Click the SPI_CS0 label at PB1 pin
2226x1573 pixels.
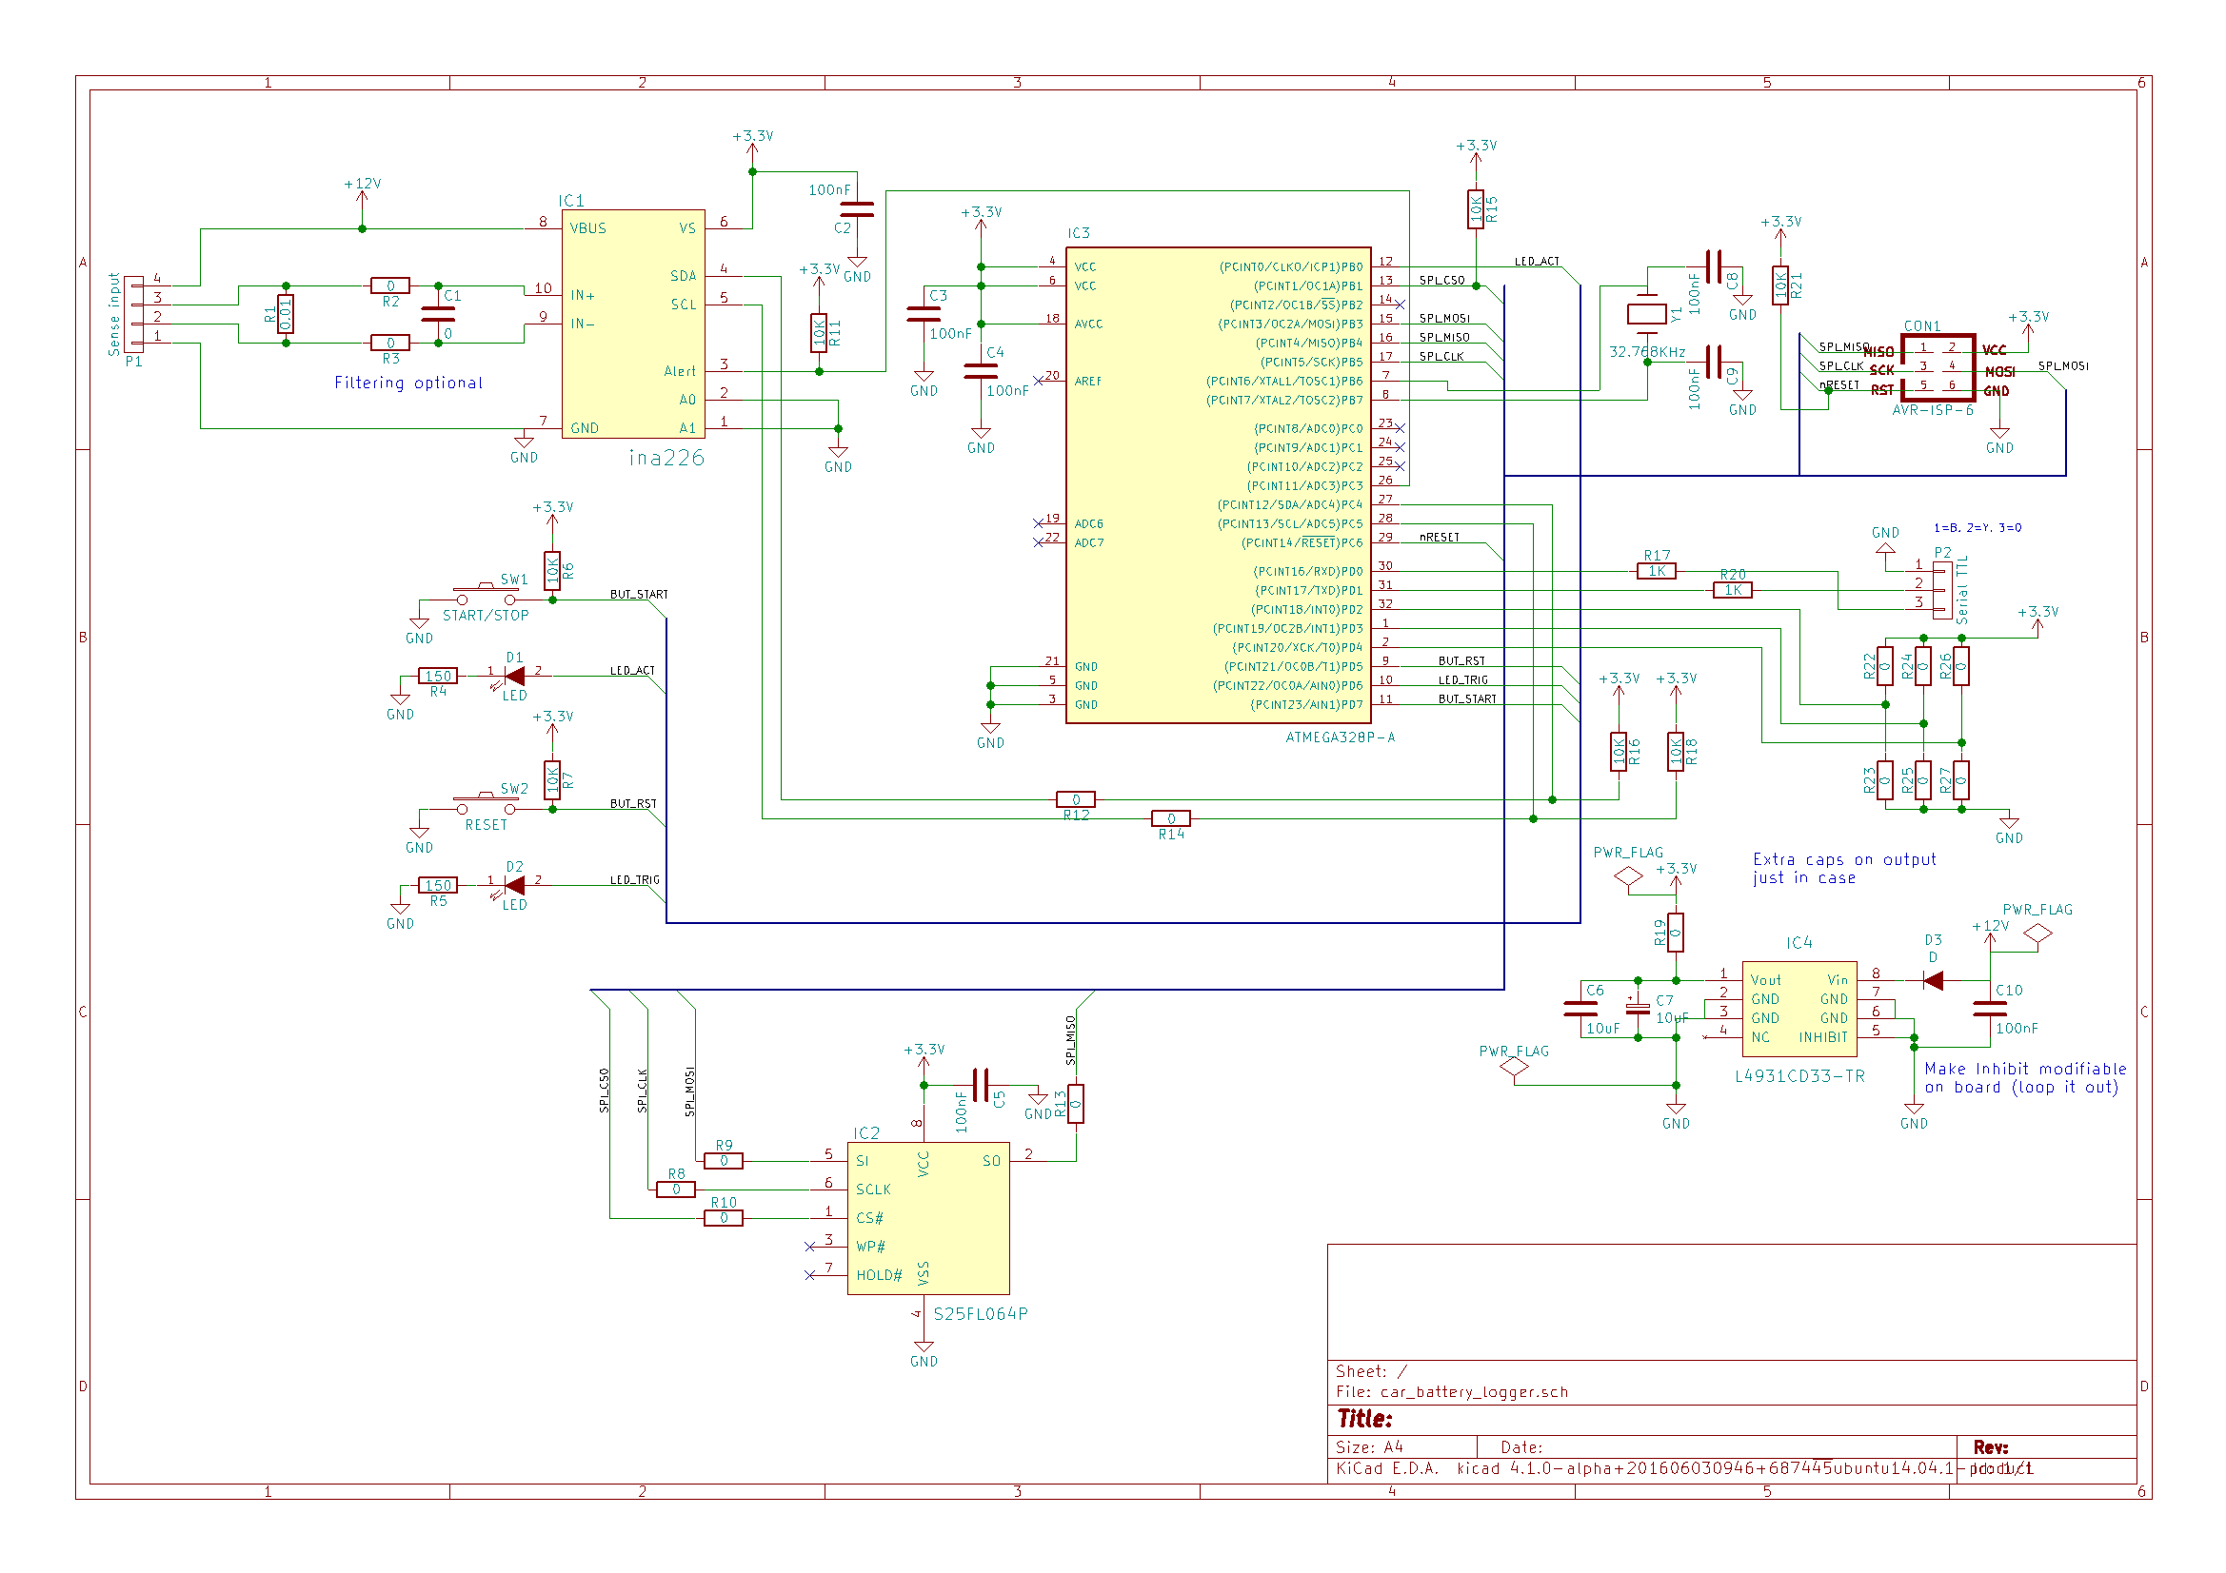(1441, 280)
